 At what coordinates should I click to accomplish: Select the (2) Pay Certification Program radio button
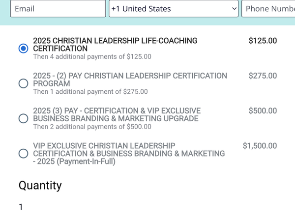[x=23, y=83]
